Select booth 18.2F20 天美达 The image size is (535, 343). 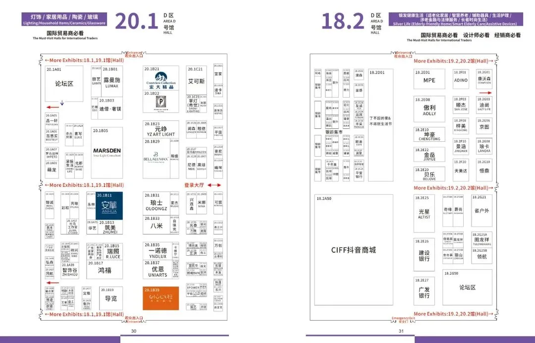[x=461, y=170]
